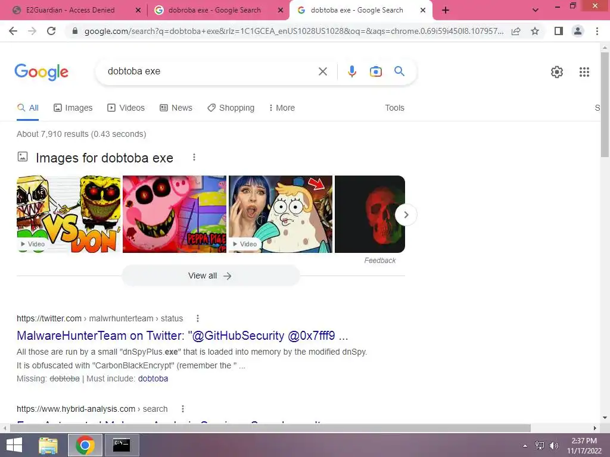Viewport: 610px width, 457px height.
Task: View all images button
Action: click(x=210, y=276)
